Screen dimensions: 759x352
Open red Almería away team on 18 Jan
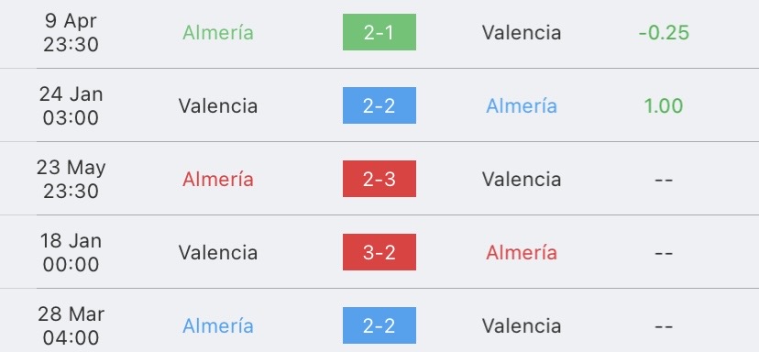pyautogui.click(x=522, y=252)
